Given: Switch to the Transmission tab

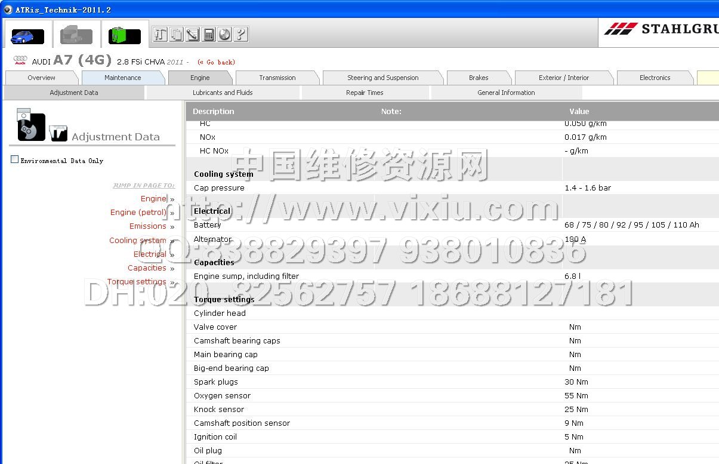Looking at the screenshot, I should click(277, 78).
